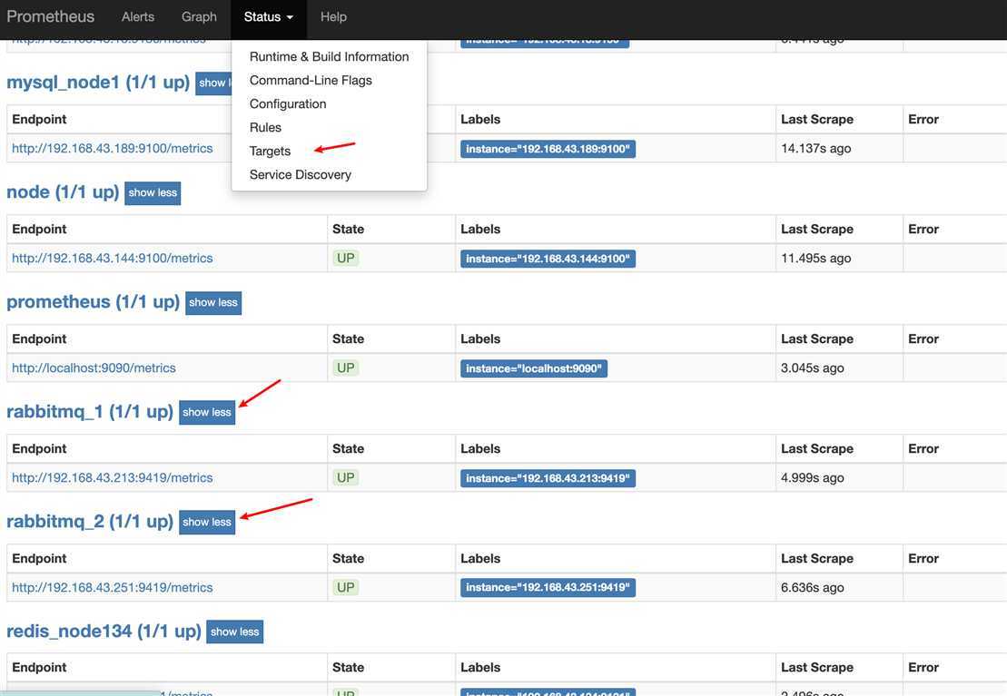Image resolution: width=1007 pixels, height=696 pixels.
Task: Open Targets from the Status menu
Action: pos(270,151)
